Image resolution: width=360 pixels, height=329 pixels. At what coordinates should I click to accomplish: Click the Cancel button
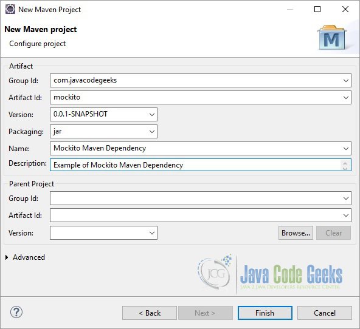325,313
